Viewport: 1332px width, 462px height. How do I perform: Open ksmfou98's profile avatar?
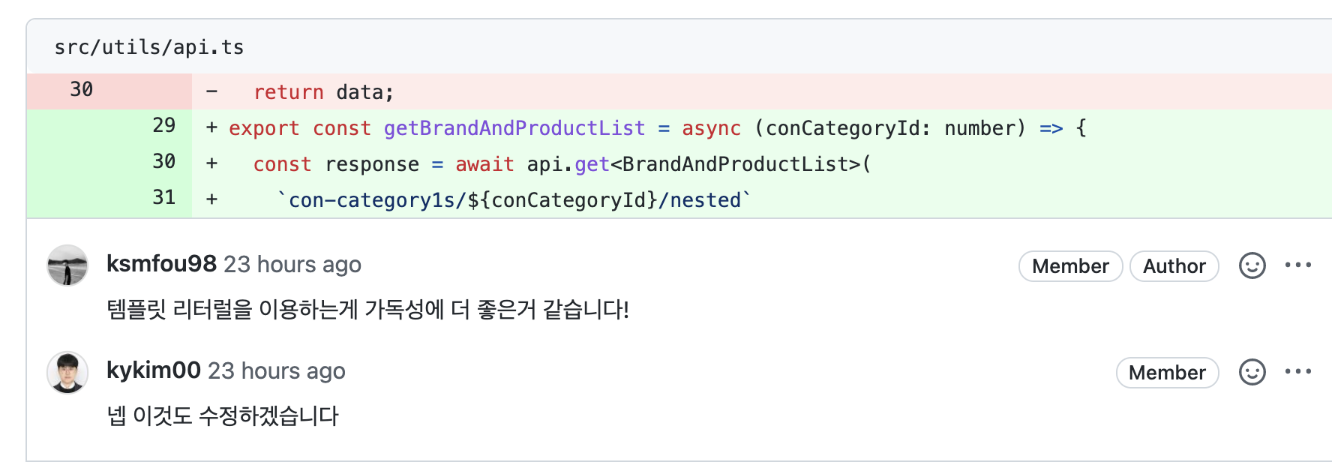pos(67,265)
